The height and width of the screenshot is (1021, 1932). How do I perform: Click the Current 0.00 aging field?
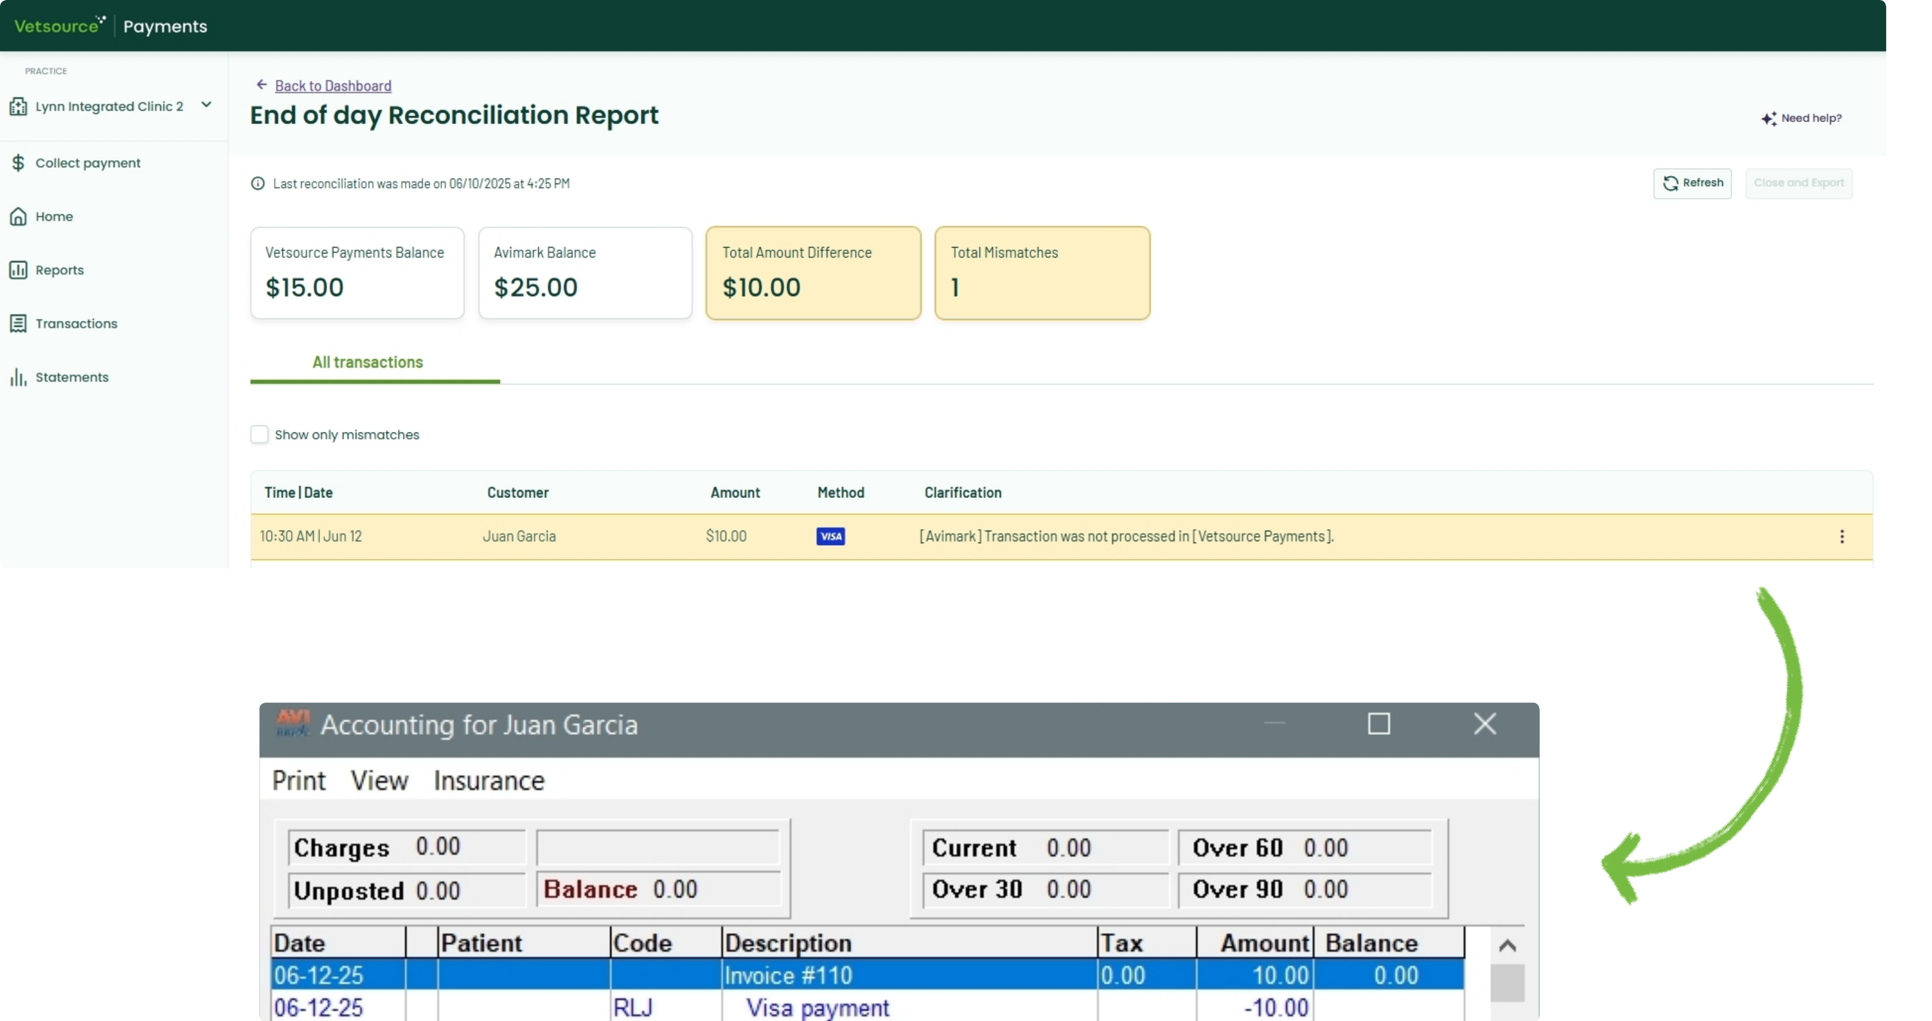tap(1045, 847)
